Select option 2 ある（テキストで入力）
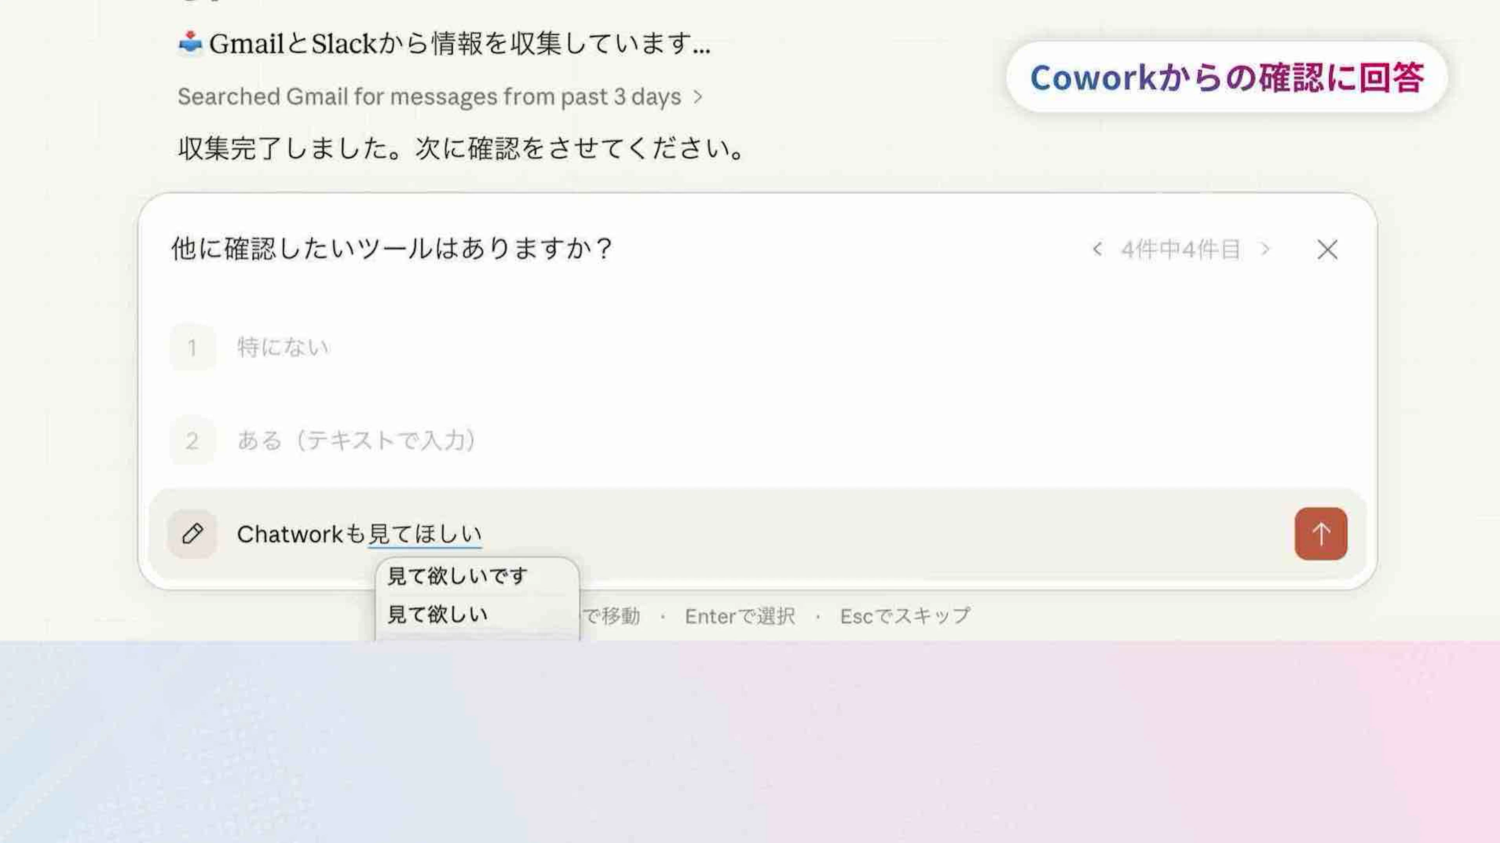The height and width of the screenshot is (843, 1500). pos(757,440)
